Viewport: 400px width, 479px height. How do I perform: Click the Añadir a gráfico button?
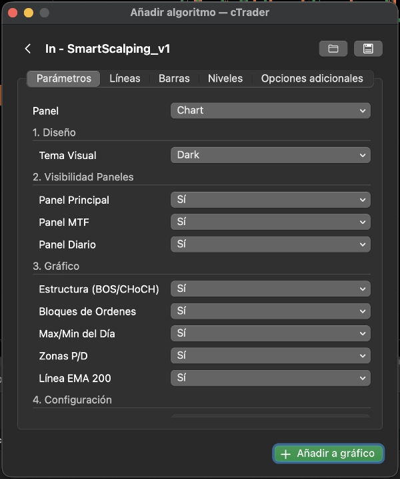329,454
